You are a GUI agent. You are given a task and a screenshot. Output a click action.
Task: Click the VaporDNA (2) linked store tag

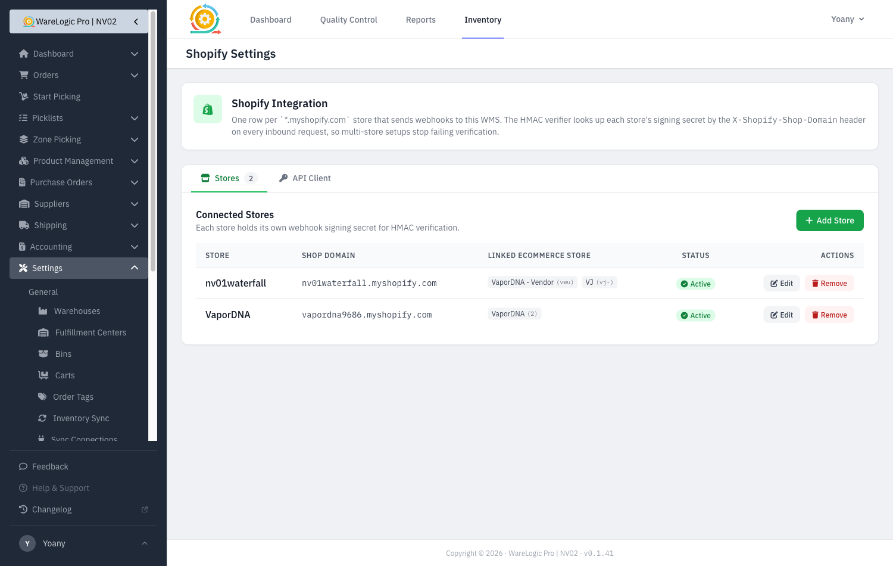pos(514,314)
